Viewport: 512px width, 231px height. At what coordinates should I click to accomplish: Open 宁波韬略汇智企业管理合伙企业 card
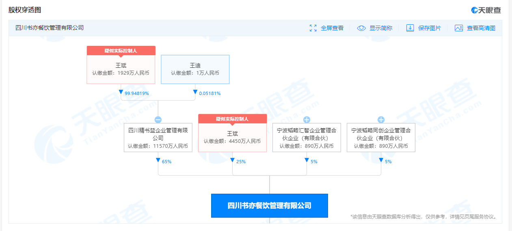point(307,138)
